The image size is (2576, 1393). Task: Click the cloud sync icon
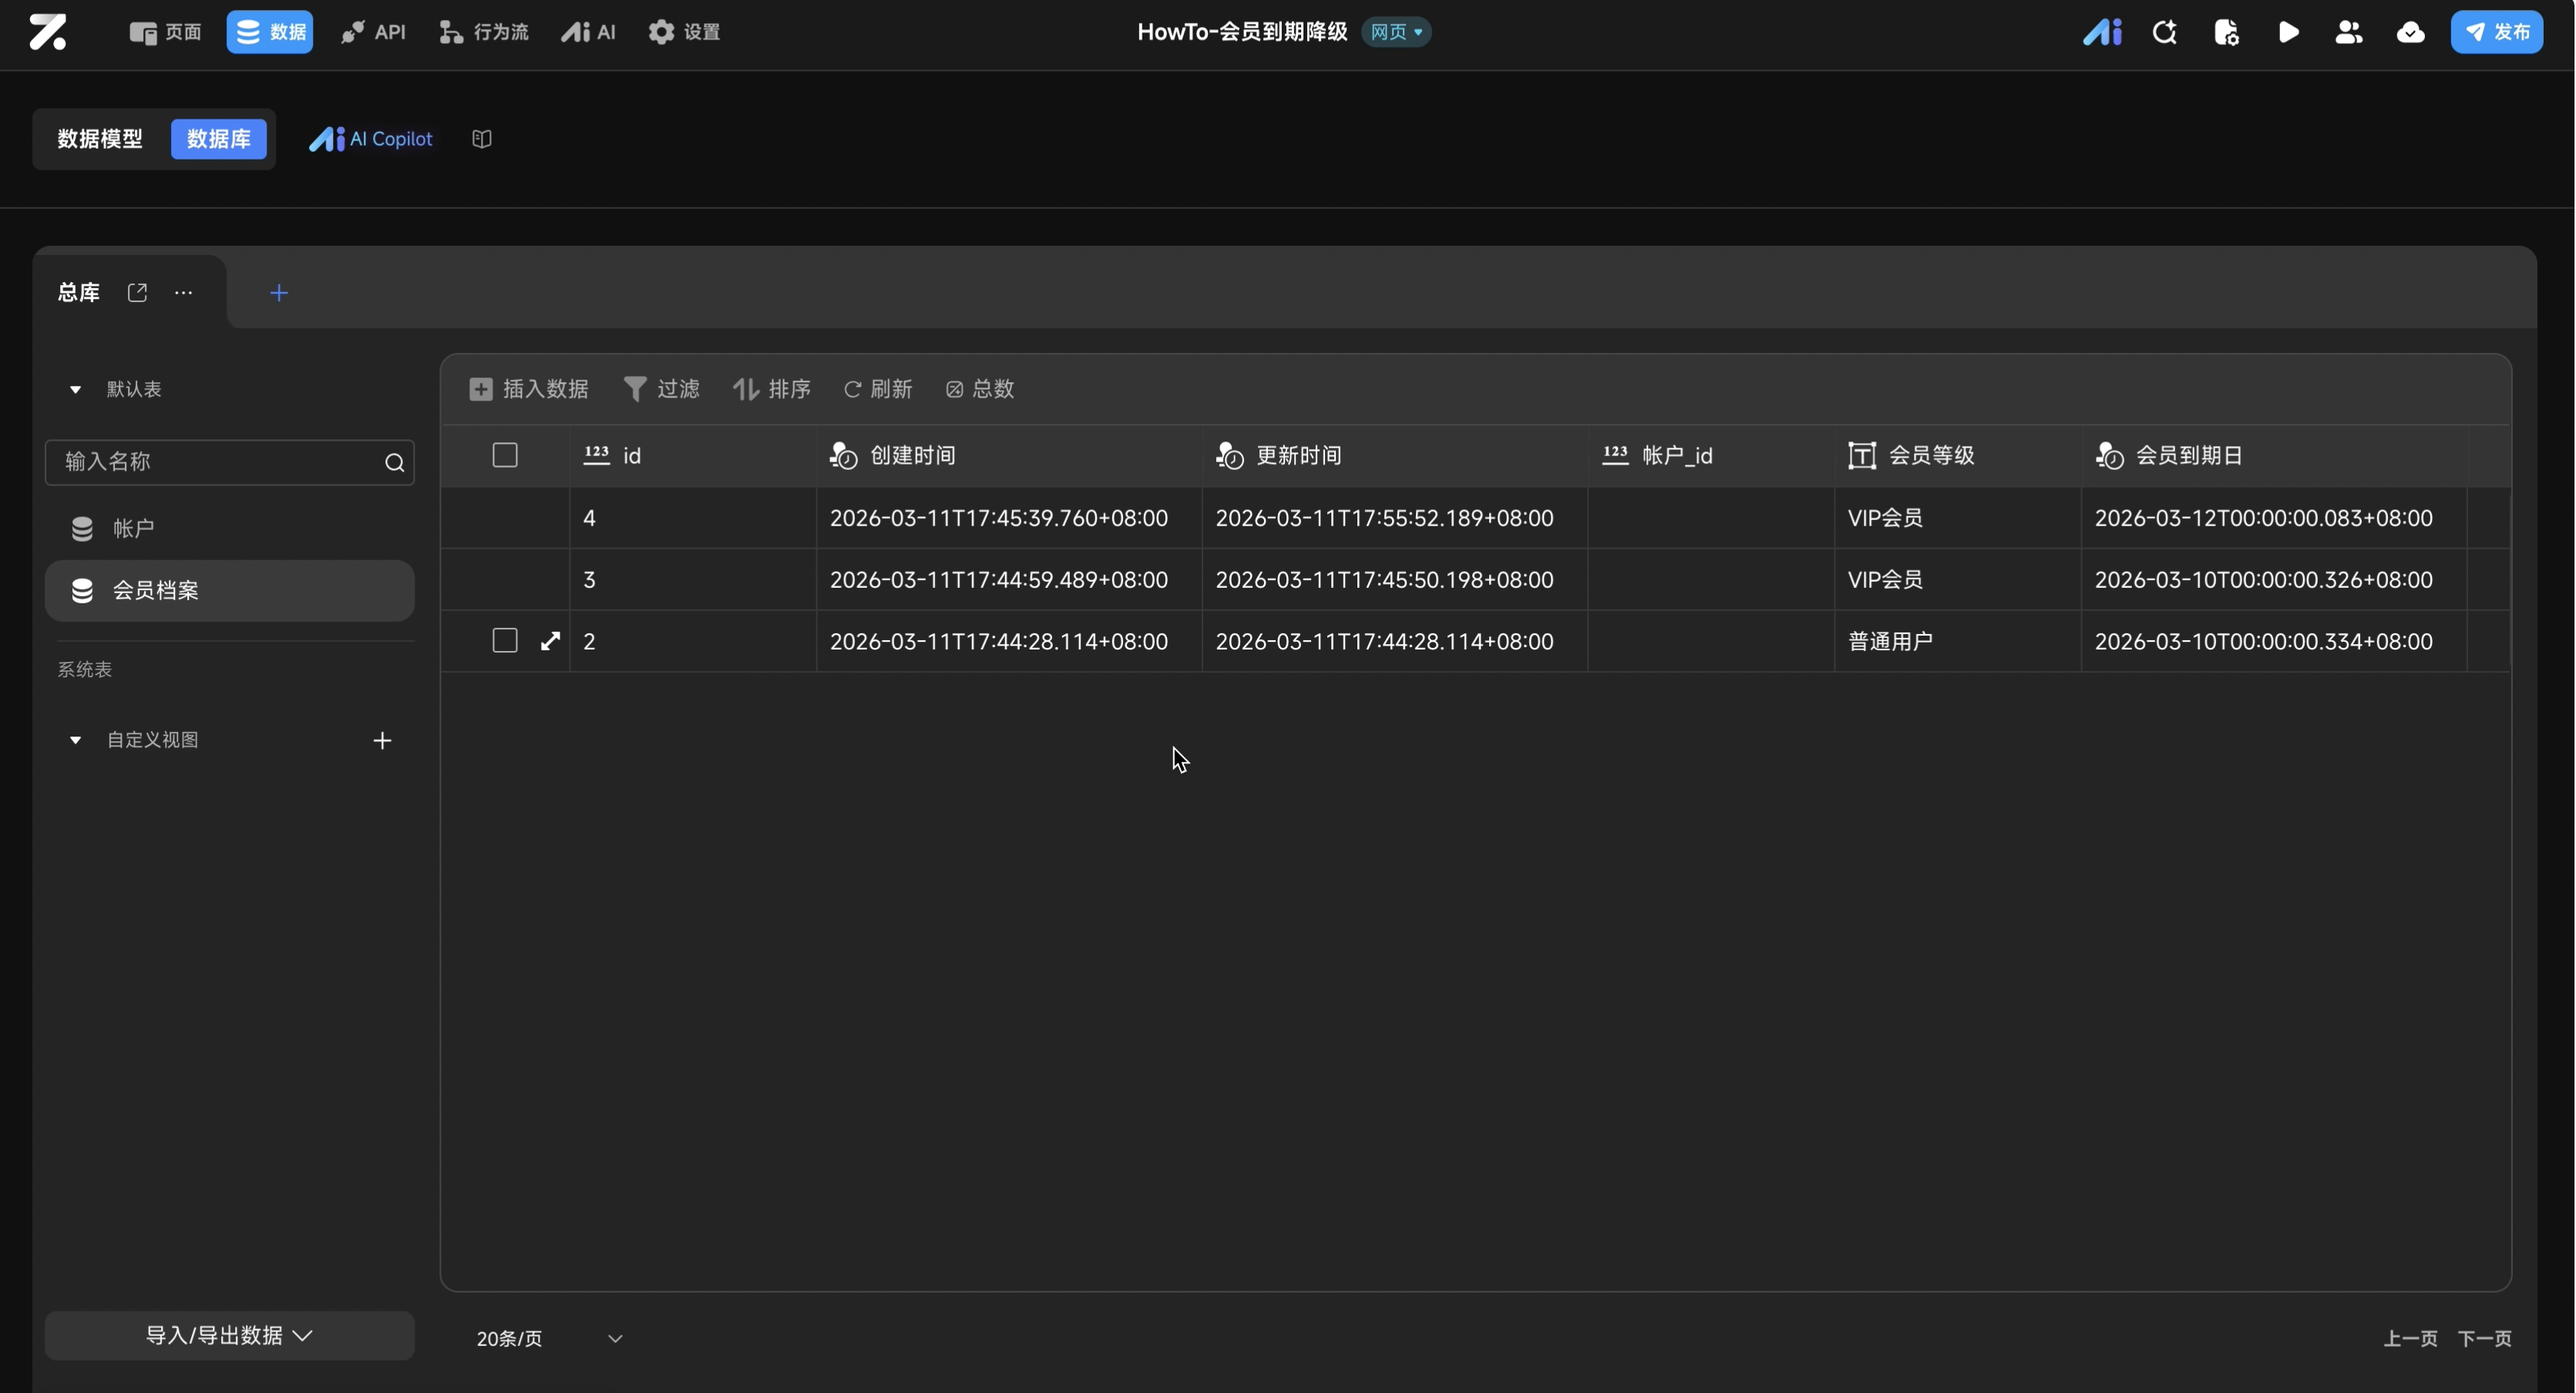[x=2410, y=32]
